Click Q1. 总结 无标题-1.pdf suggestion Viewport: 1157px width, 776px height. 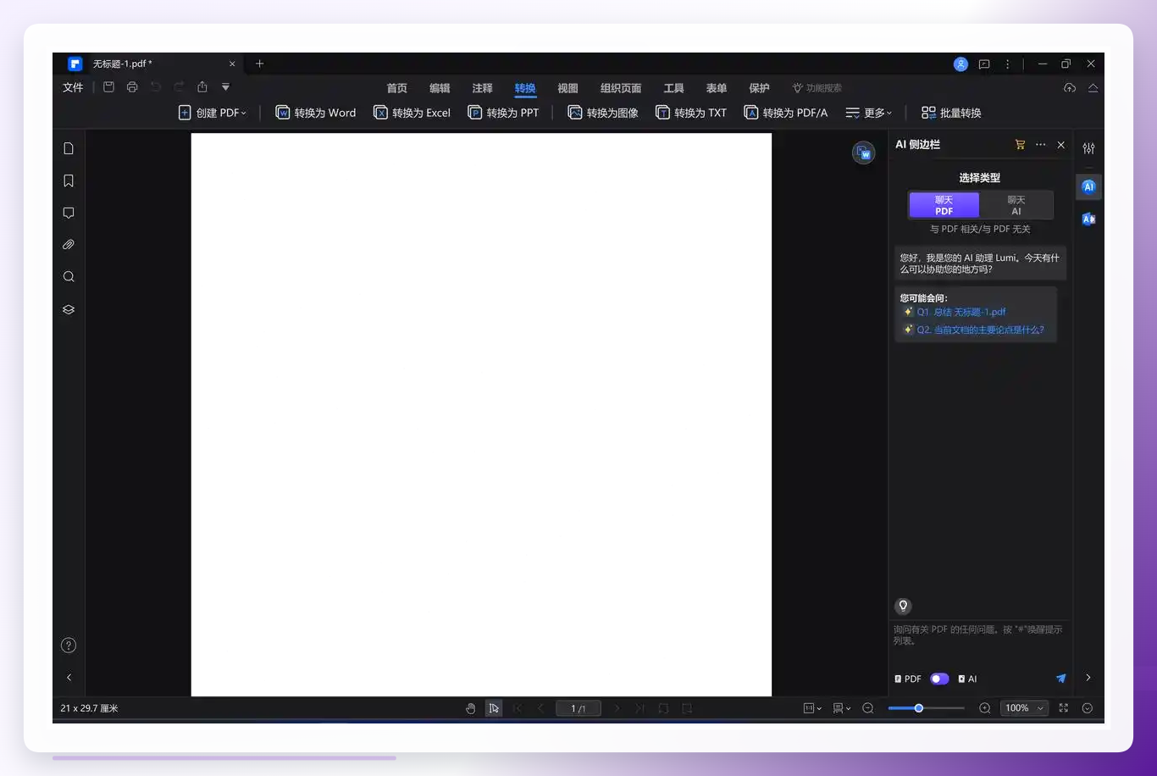[960, 312]
